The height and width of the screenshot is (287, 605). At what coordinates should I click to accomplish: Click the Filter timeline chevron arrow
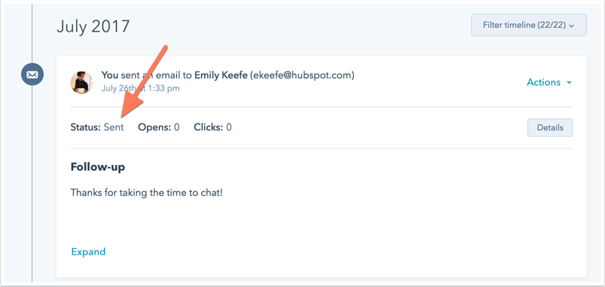coord(572,26)
